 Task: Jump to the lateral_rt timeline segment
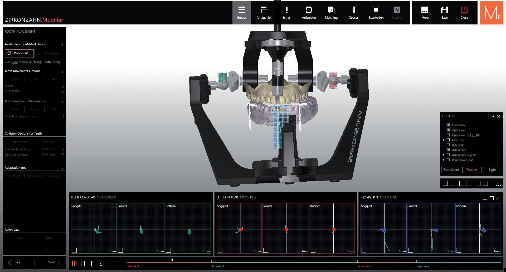(218, 266)
